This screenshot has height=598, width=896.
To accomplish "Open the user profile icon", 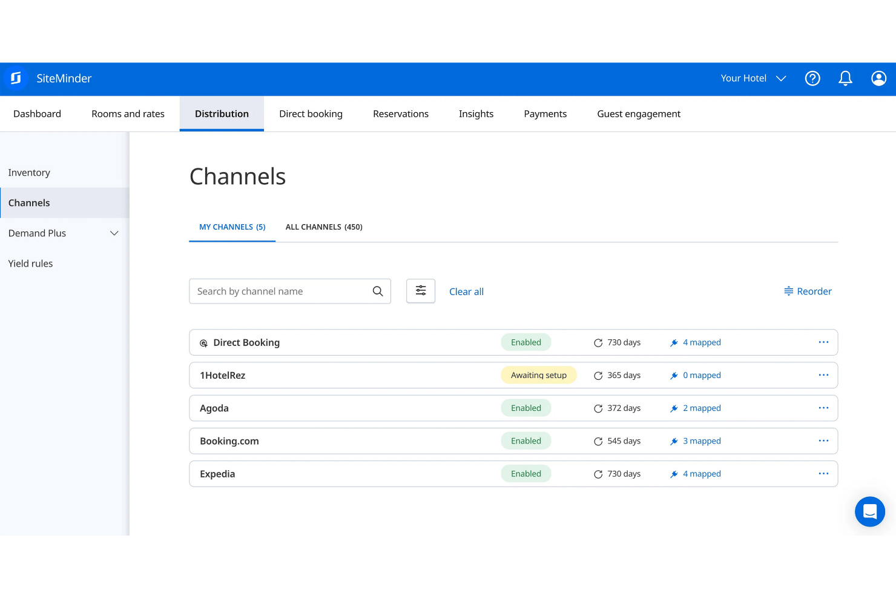I will tap(878, 78).
